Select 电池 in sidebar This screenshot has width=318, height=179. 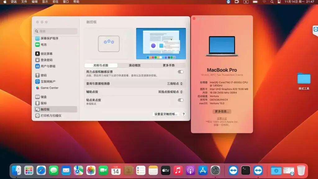pos(56,45)
